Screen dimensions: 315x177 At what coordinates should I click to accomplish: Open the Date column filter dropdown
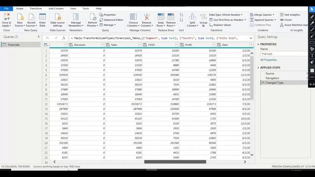251,45
